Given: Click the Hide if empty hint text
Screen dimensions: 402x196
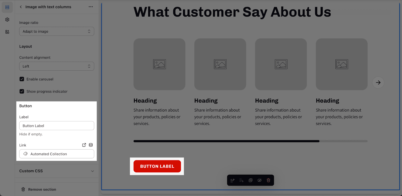Looking at the screenshot, I should (31, 134).
